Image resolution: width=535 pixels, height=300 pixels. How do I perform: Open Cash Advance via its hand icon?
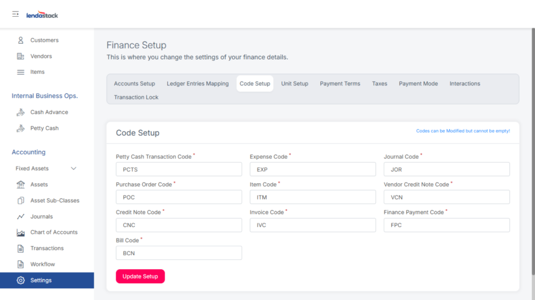click(x=21, y=112)
